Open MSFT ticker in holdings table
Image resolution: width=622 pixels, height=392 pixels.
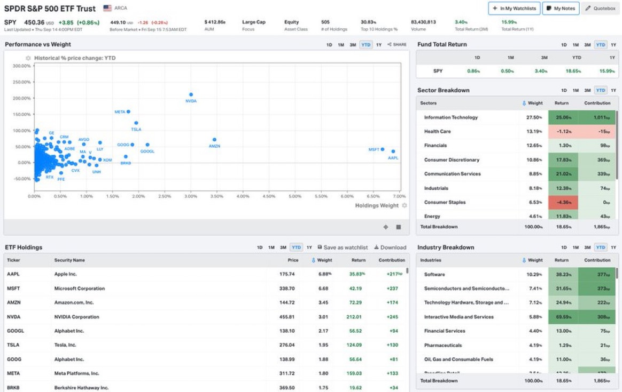pos(13,288)
